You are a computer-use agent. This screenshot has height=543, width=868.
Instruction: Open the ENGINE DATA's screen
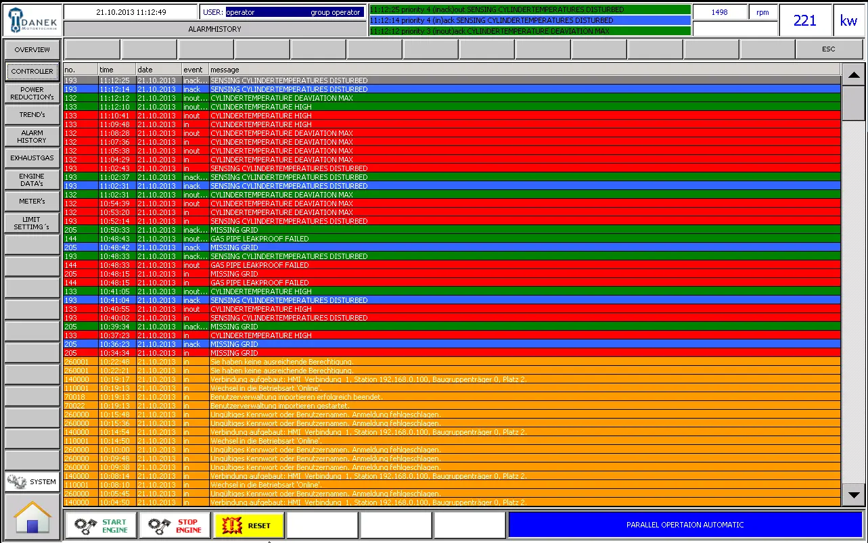pos(31,179)
